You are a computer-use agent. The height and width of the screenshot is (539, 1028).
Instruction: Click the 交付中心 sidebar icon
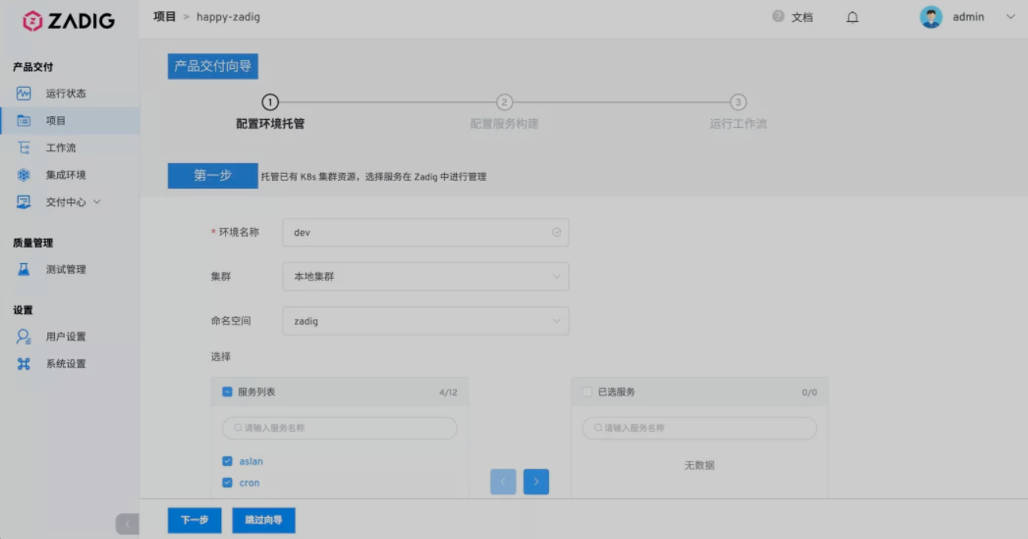click(x=24, y=201)
